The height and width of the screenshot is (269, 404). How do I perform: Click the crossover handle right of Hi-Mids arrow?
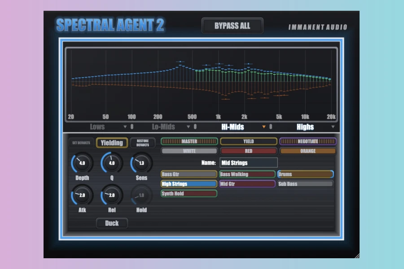pos(271,126)
